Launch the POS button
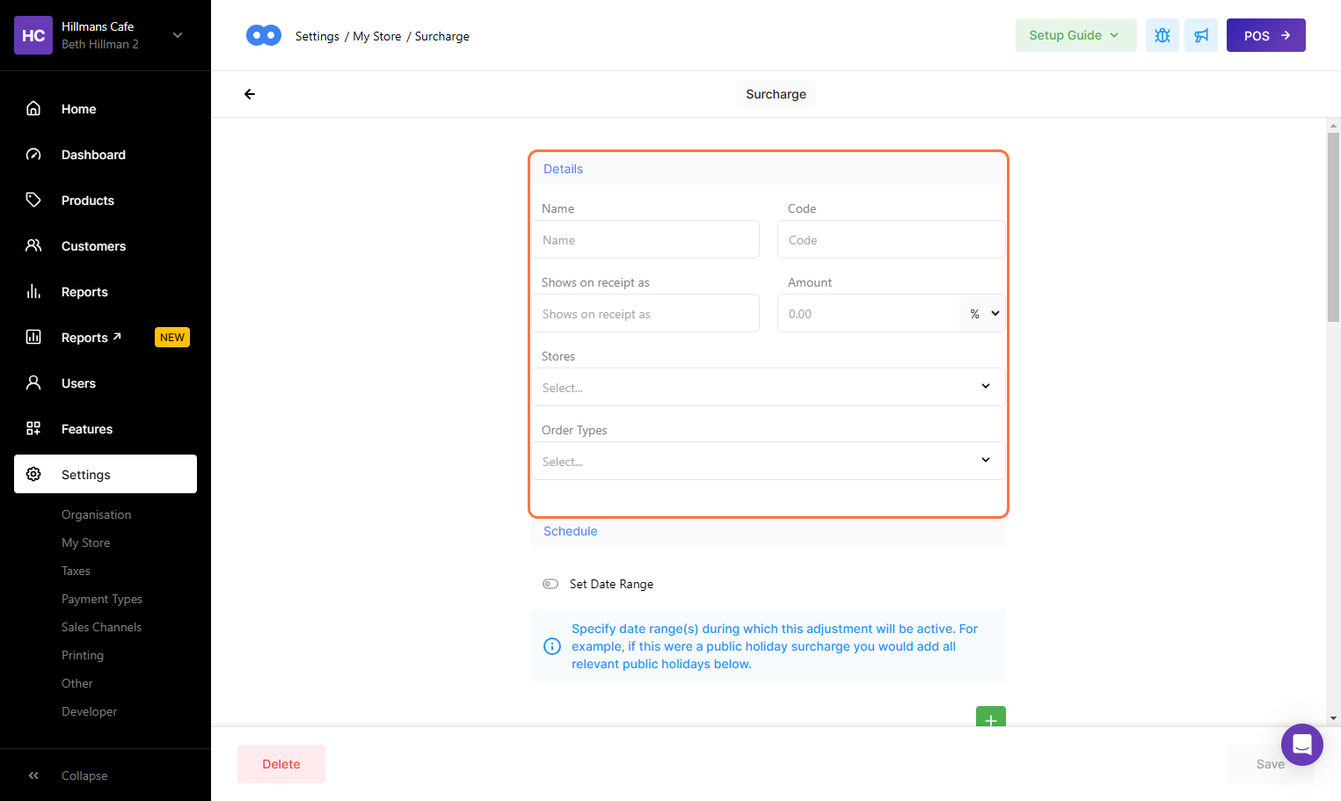Image resolution: width=1341 pixels, height=801 pixels. [1265, 35]
